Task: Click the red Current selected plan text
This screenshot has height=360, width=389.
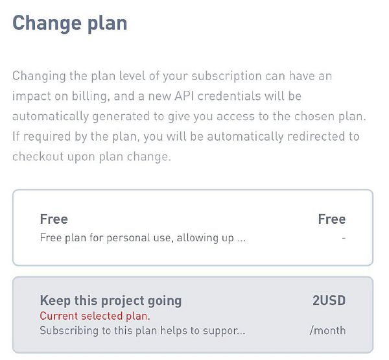Action: click(x=95, y=316)
